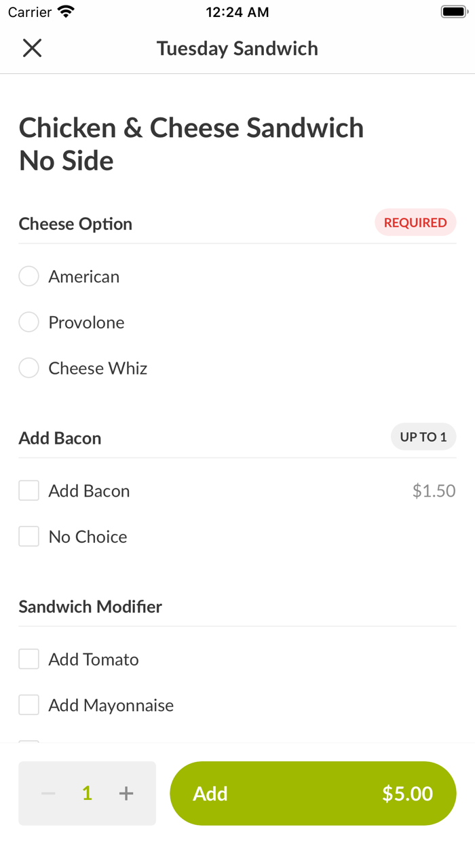Check the Add Mayonnaise box
This screenshot has height=844, width=475.
point(28,706)
